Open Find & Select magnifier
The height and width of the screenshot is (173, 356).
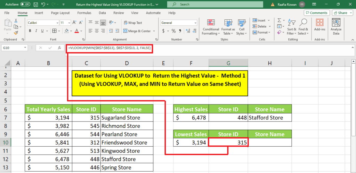(x=303, y=27)
